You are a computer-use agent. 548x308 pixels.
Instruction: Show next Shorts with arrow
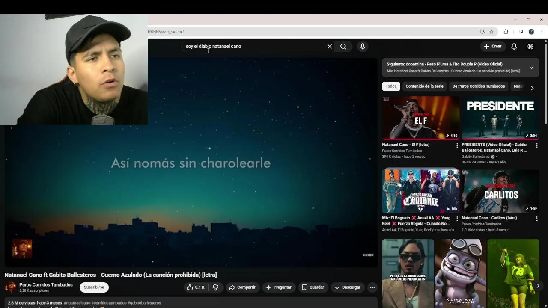(538, 286)
